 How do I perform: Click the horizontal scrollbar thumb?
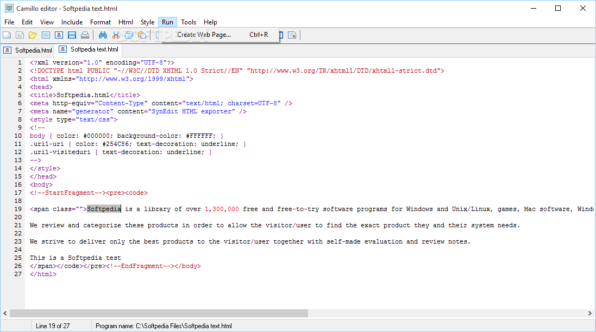click(x=159, y=313)
